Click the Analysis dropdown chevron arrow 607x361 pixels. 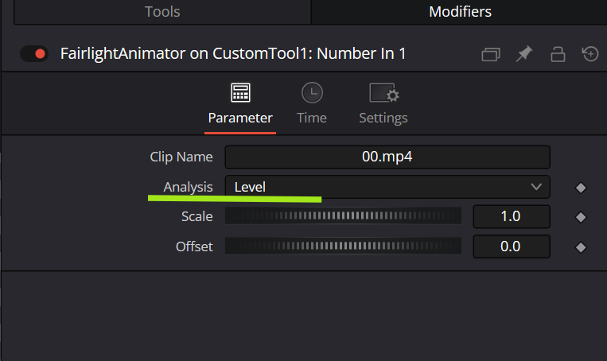[x=536, y=188]
